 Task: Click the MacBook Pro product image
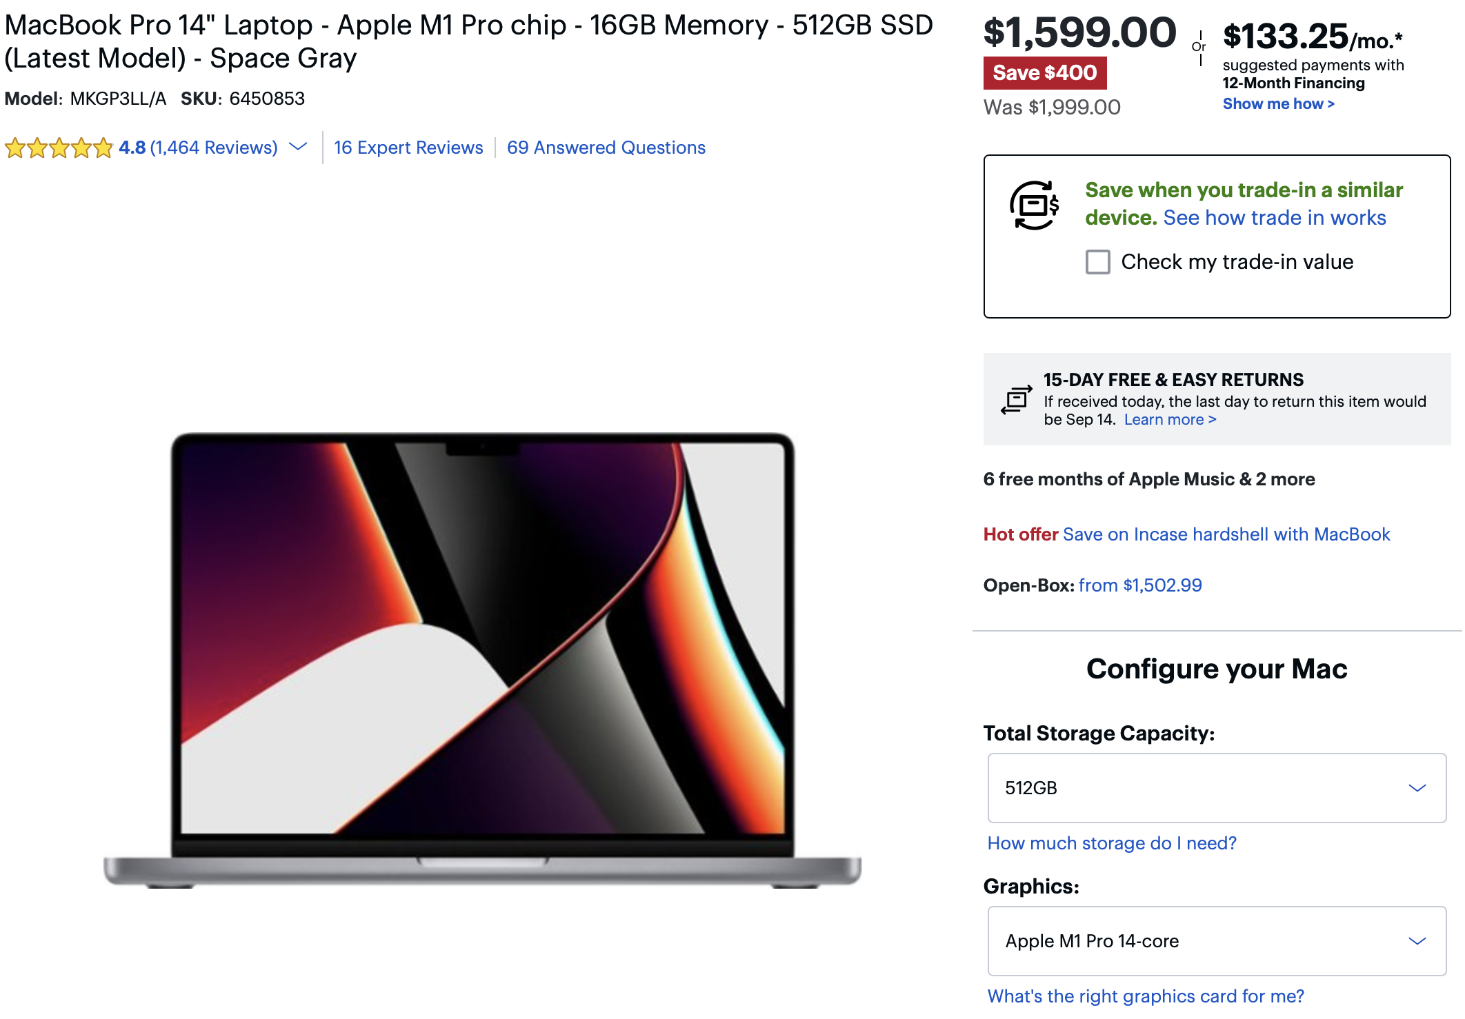click(x=482, y=660)
